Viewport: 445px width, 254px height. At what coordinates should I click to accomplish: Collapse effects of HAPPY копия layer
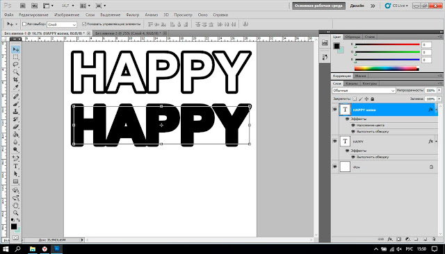pyautogui.click(x=437, y=110)
